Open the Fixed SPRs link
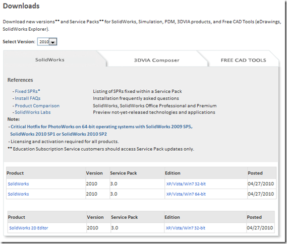This screenshot has width=287, height=244. click(27, 91)
